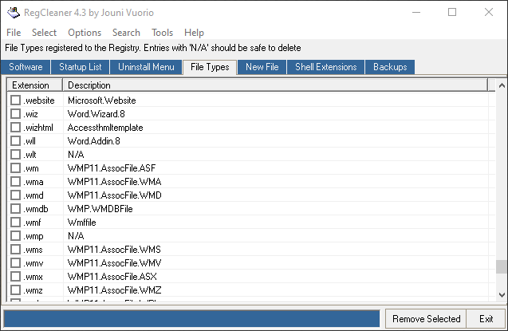Open the Select menu
The width and height of the screenshot is (508, 331).
click(x=44, y=33)
